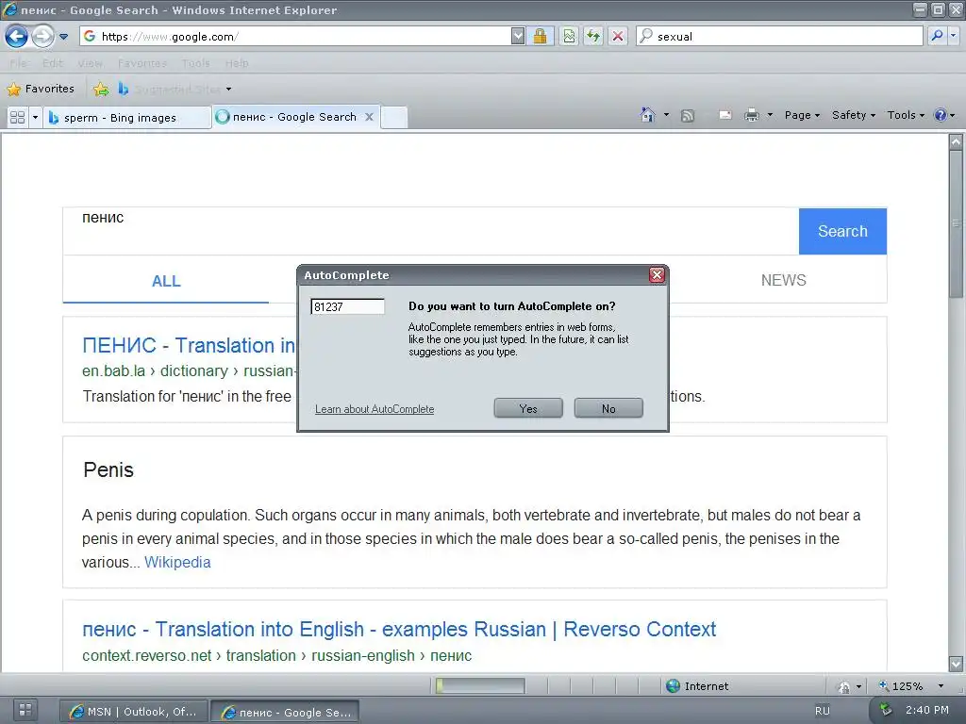Open the tab list dropdown arrow
This screenshot has width=966, height=724.
click(35, 117)
